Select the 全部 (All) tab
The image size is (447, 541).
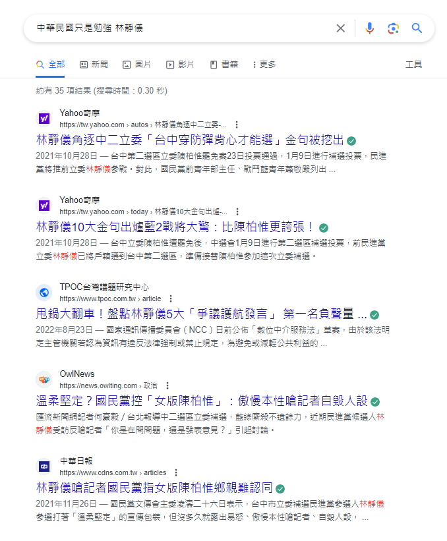pos(50,65)
